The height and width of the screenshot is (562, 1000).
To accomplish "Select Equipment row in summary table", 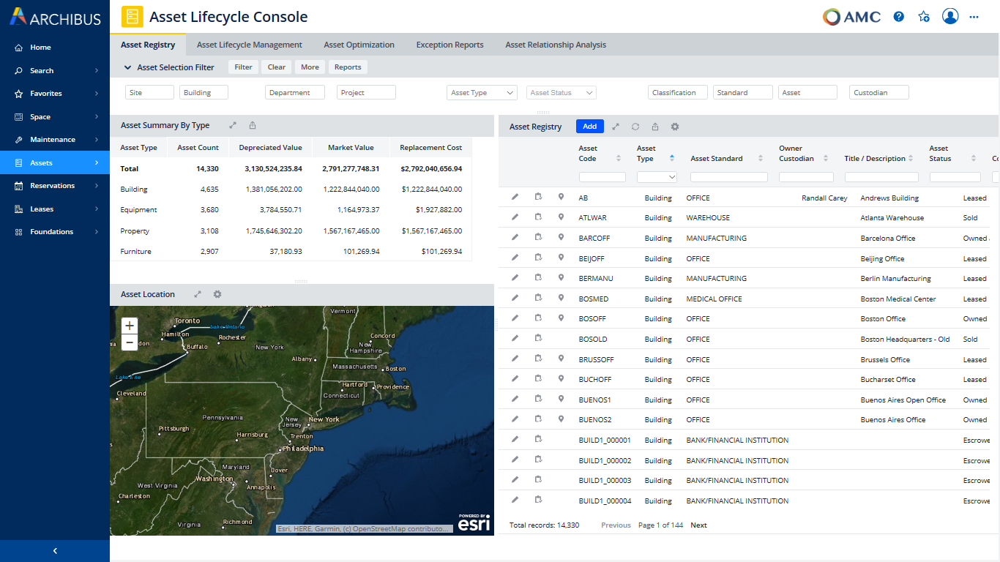I will tap(291, 209).
